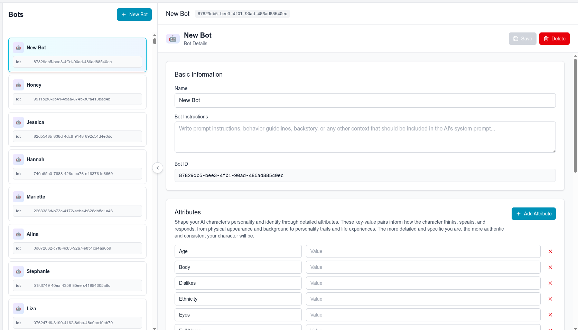The width and height of the screenshot is (578, 330).
Task: Remove the Age attribute with its red X
Action: (x=550, y=251)
